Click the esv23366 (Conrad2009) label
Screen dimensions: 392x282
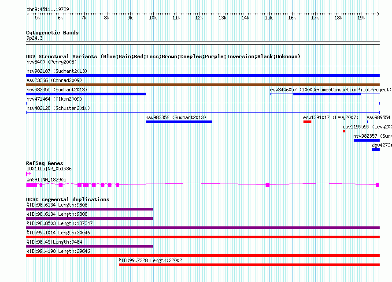[x=54, y=80]
